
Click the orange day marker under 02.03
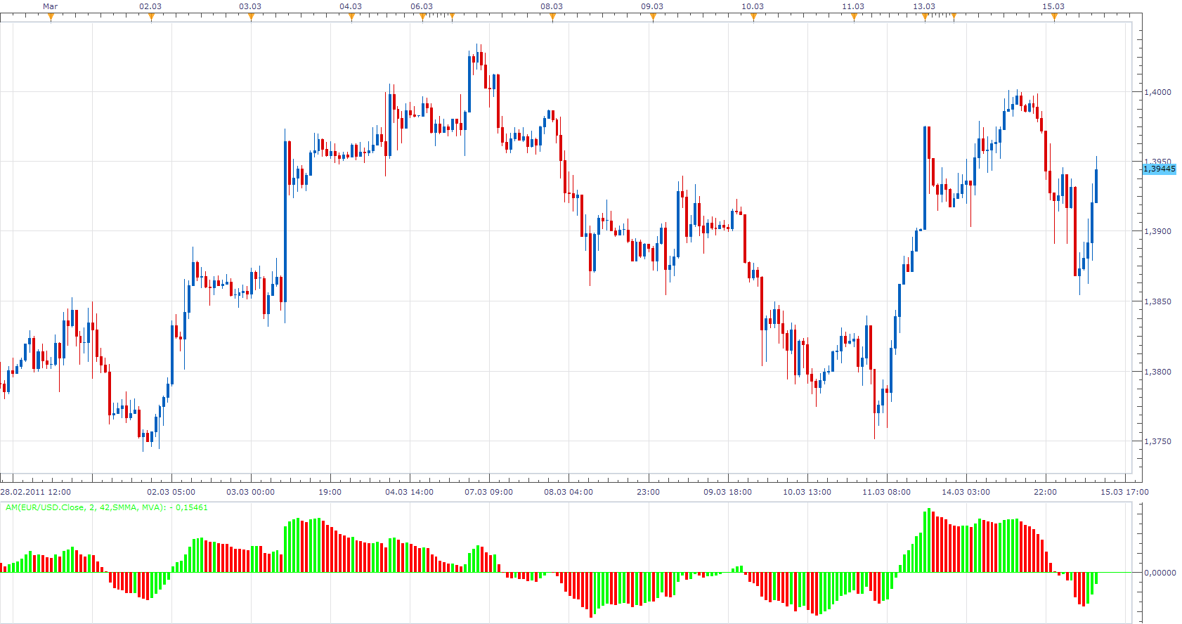(x=151, y=18)
